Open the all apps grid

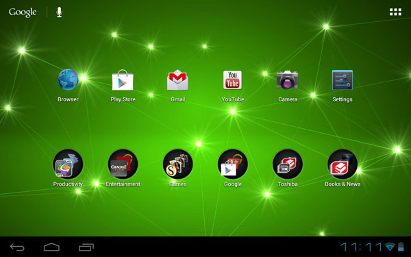395,12
